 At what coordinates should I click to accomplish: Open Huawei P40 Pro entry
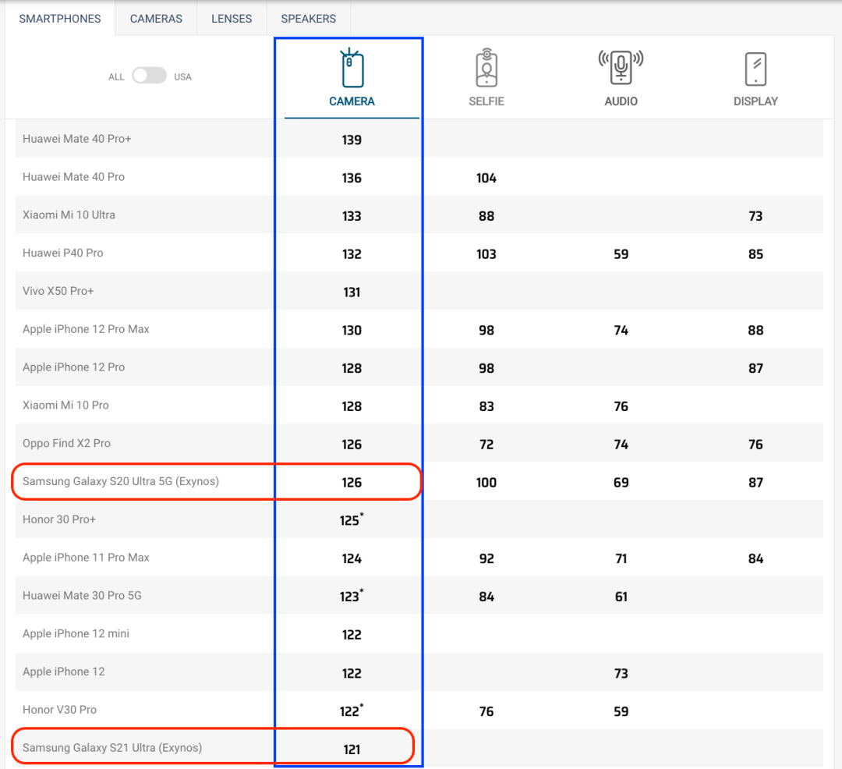click(x=63, y=253)
